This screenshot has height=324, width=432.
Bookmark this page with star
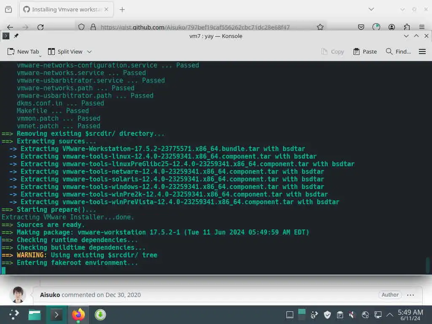[320, 27]
